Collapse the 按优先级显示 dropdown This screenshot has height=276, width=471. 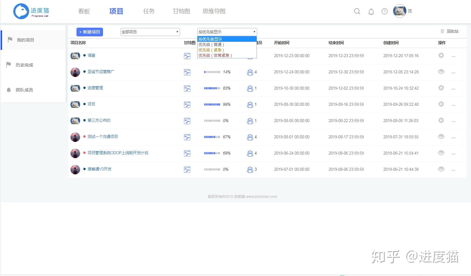pos(227,32)
